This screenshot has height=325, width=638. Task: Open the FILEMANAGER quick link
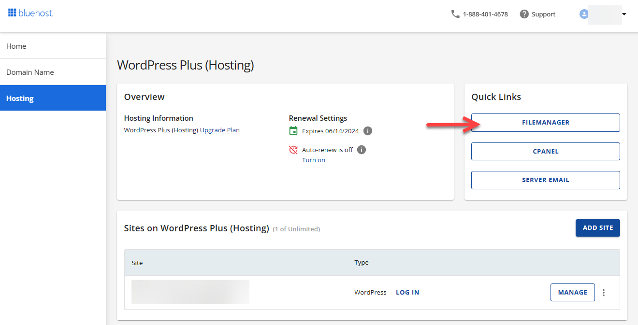(x=546, y=123)
